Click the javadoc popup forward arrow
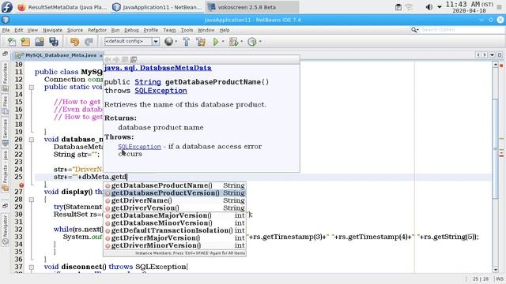506x284 pixels. tap(116, 60)
